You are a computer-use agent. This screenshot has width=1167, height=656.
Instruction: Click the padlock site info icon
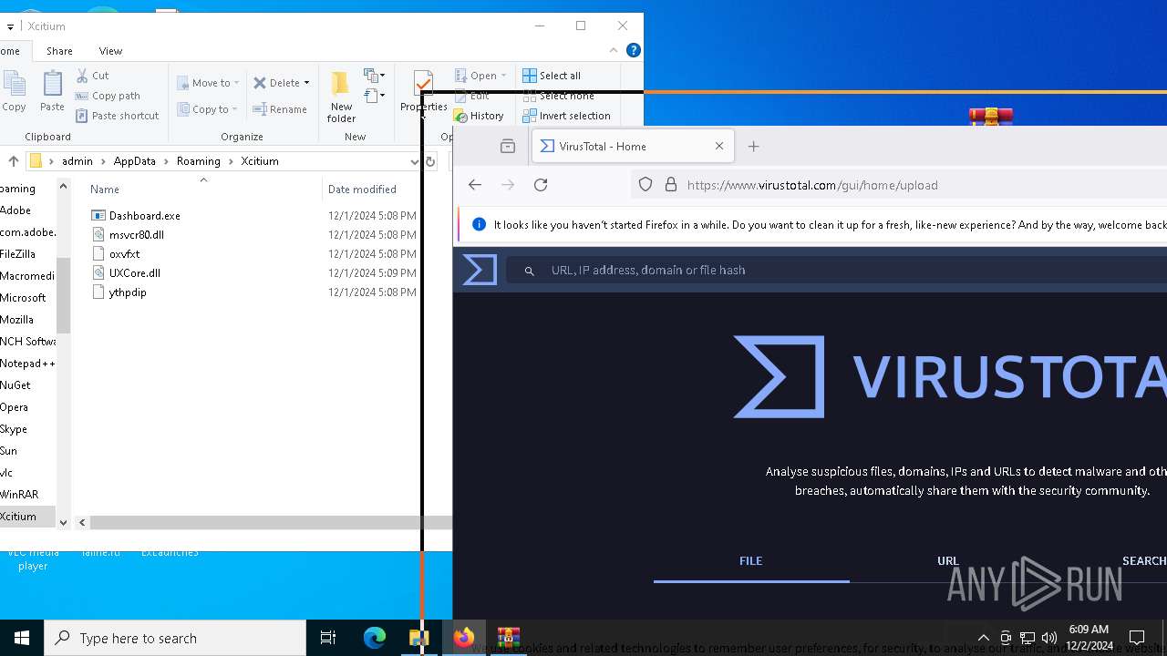671,185
